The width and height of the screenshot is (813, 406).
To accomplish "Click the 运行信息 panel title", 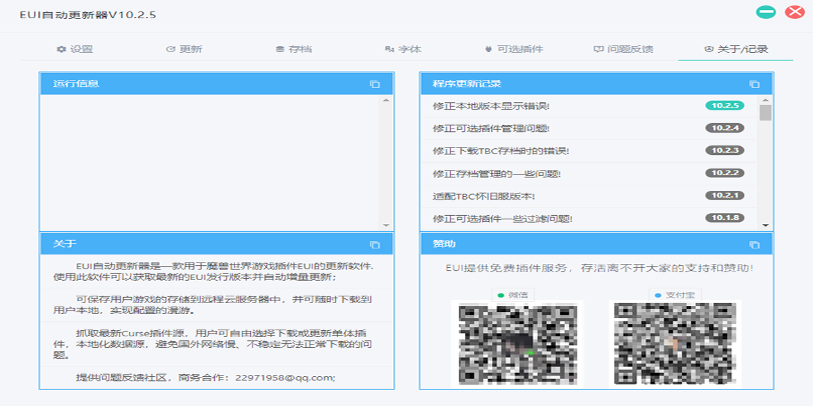I will (x=76, y=84).
